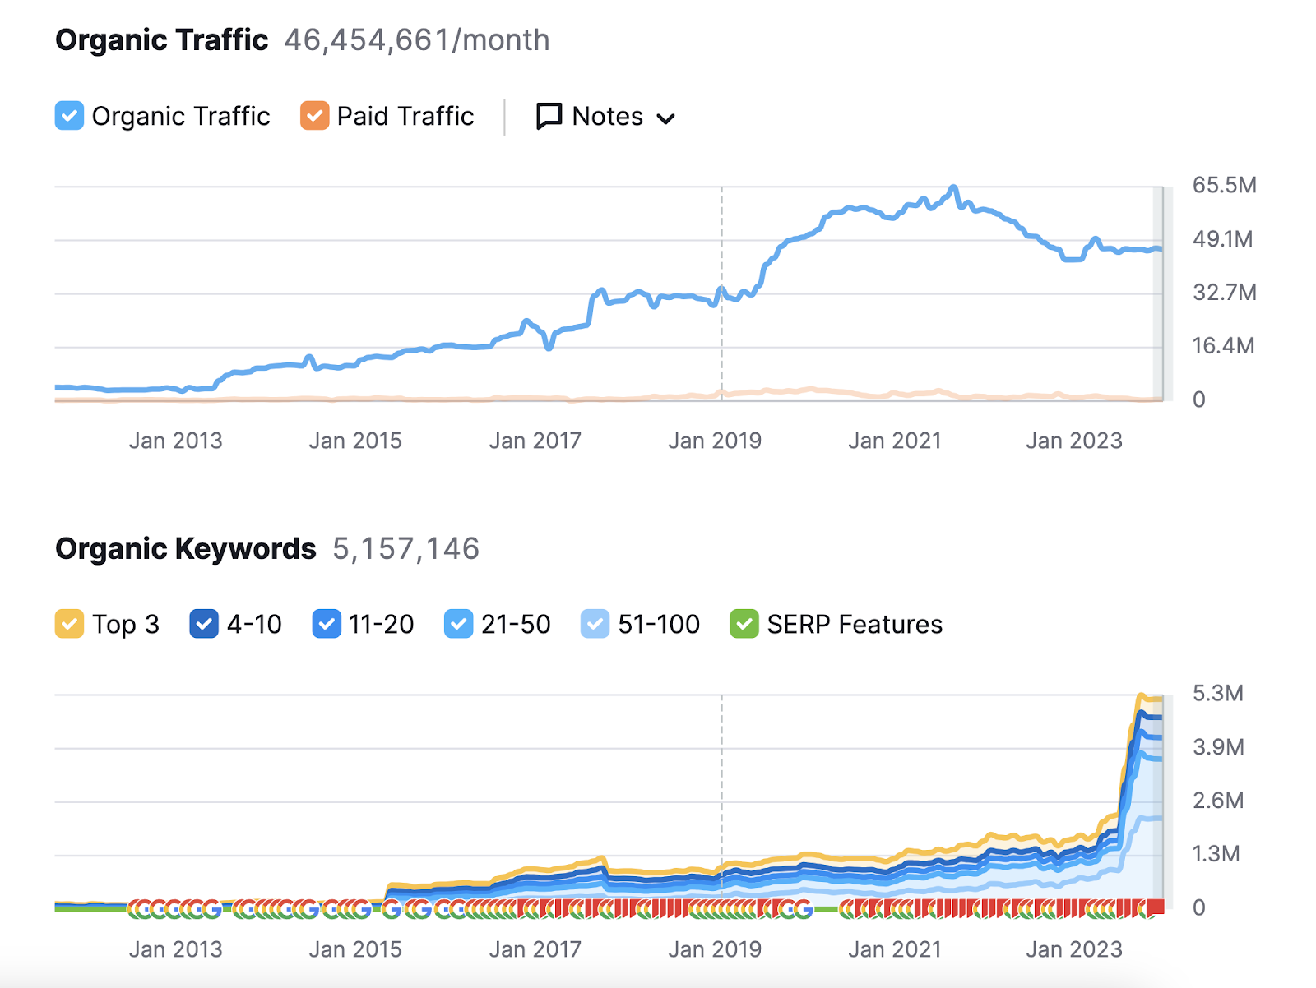This screenshot has height=988, width=1316.
Task: Click the Top 3 legend label
Action: pos(126,624)
